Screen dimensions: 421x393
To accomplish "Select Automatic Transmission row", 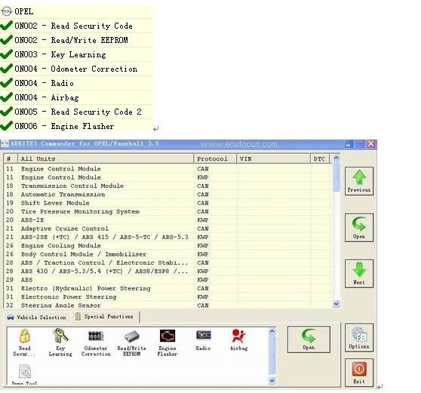I will point(167,195).
